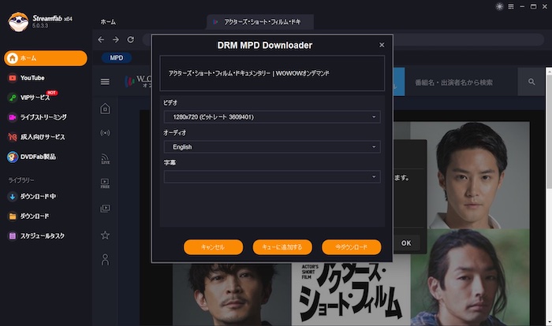The height and width of the screenshot is (326, 552).
Task: Click the OK button behind the dialog
Action: 406,243
